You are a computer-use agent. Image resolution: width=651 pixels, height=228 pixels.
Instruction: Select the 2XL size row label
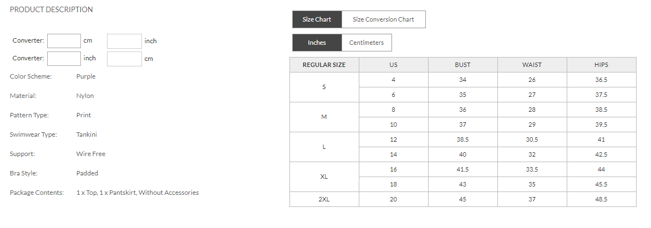(x=324, y=199)
